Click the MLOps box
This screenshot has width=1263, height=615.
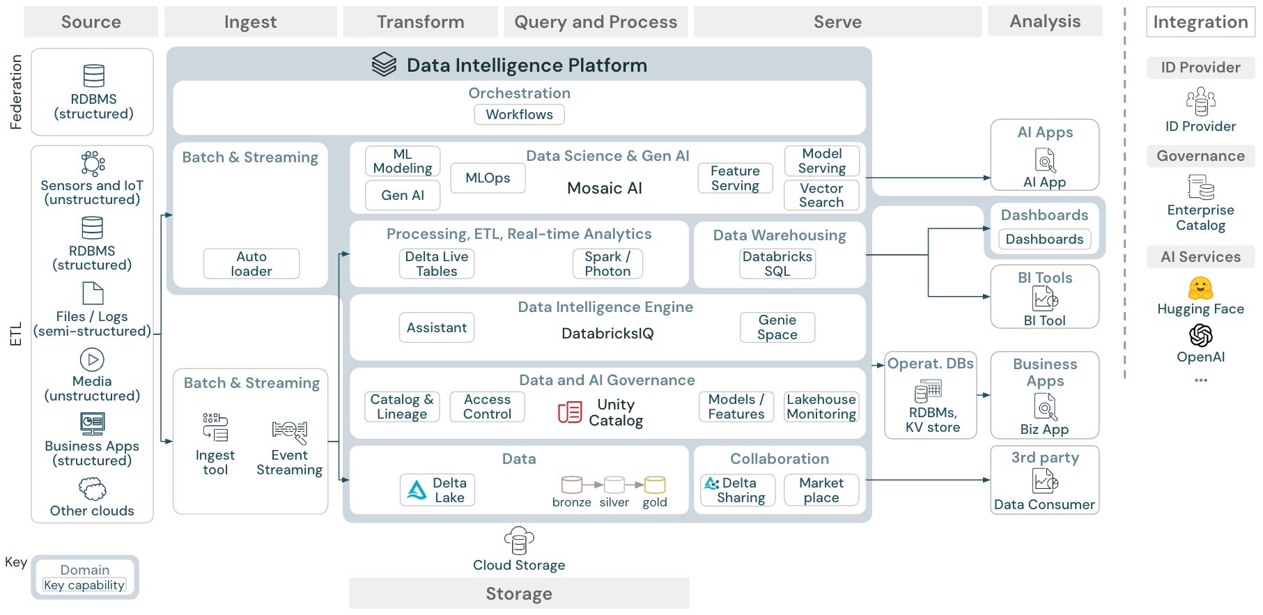point(488,178)
